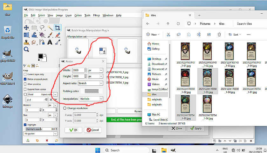Image resolution: width=267 pixels, height=153 pixels.
Task: Select the Smudge tool
Action: click(x=34, y=42)
